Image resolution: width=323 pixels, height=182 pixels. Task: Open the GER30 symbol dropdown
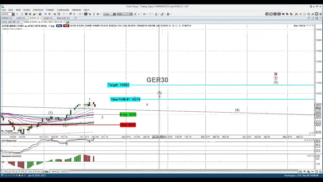click(13, 14)
